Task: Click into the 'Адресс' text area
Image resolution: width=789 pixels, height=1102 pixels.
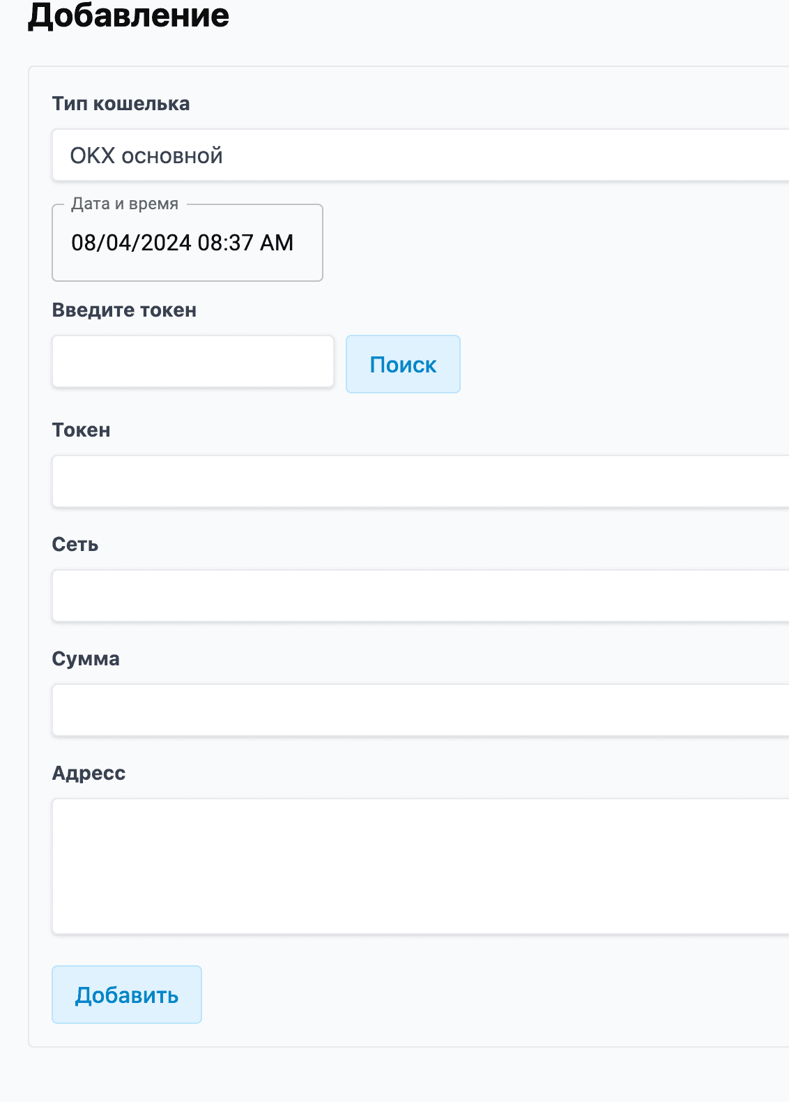Action: pos(420,866)
